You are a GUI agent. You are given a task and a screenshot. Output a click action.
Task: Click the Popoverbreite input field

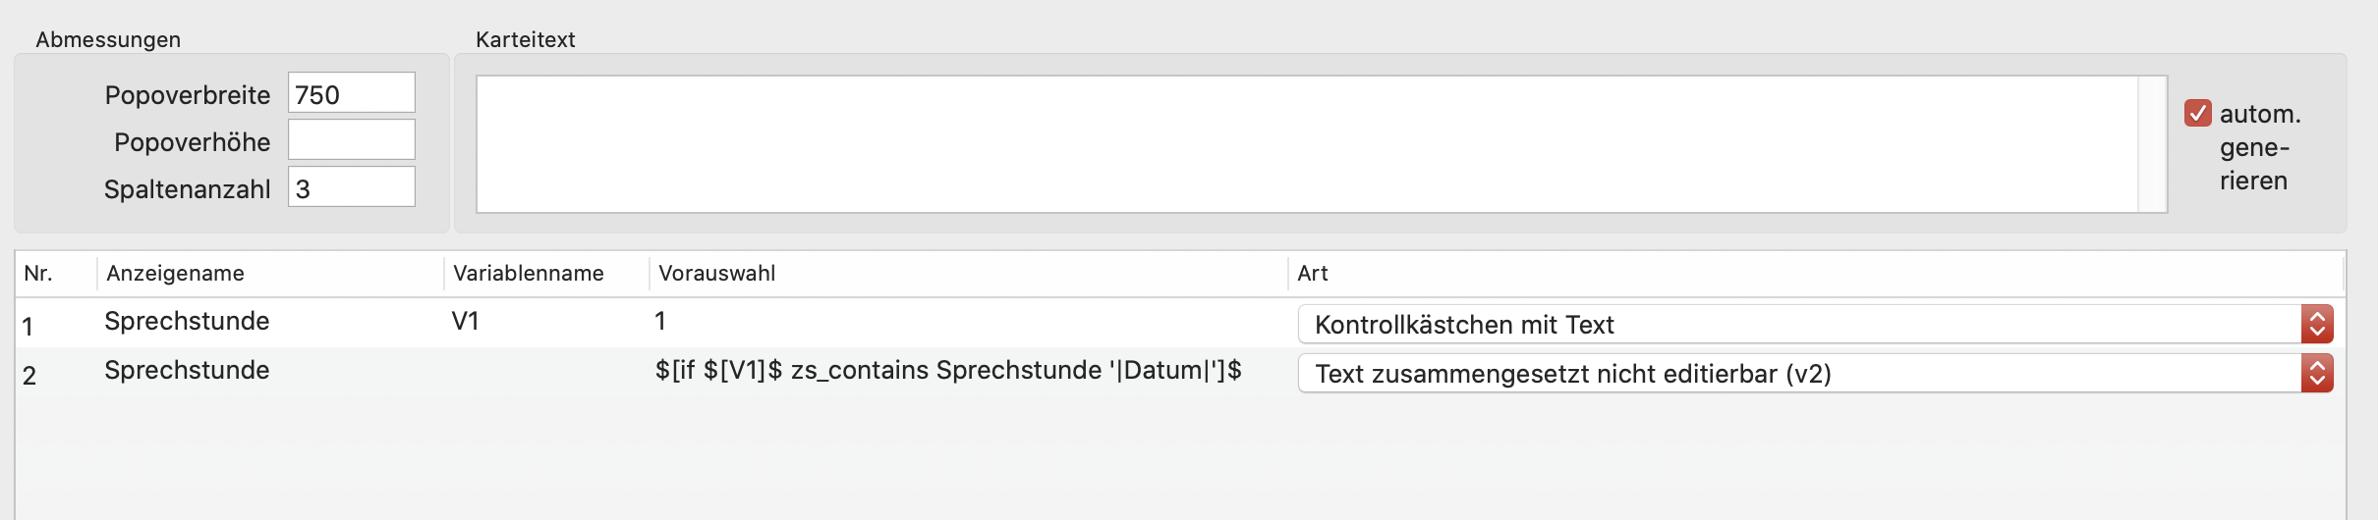(x=352, y=93)
